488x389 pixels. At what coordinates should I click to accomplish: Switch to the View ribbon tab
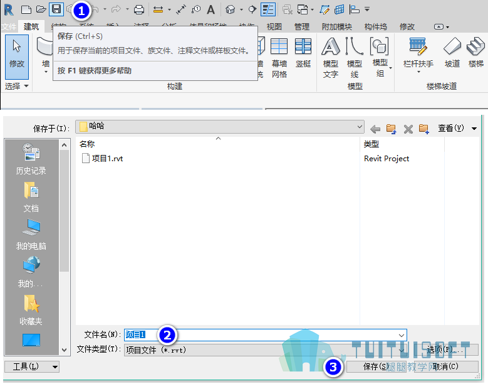pyautogui.click(x=274, y=27)
